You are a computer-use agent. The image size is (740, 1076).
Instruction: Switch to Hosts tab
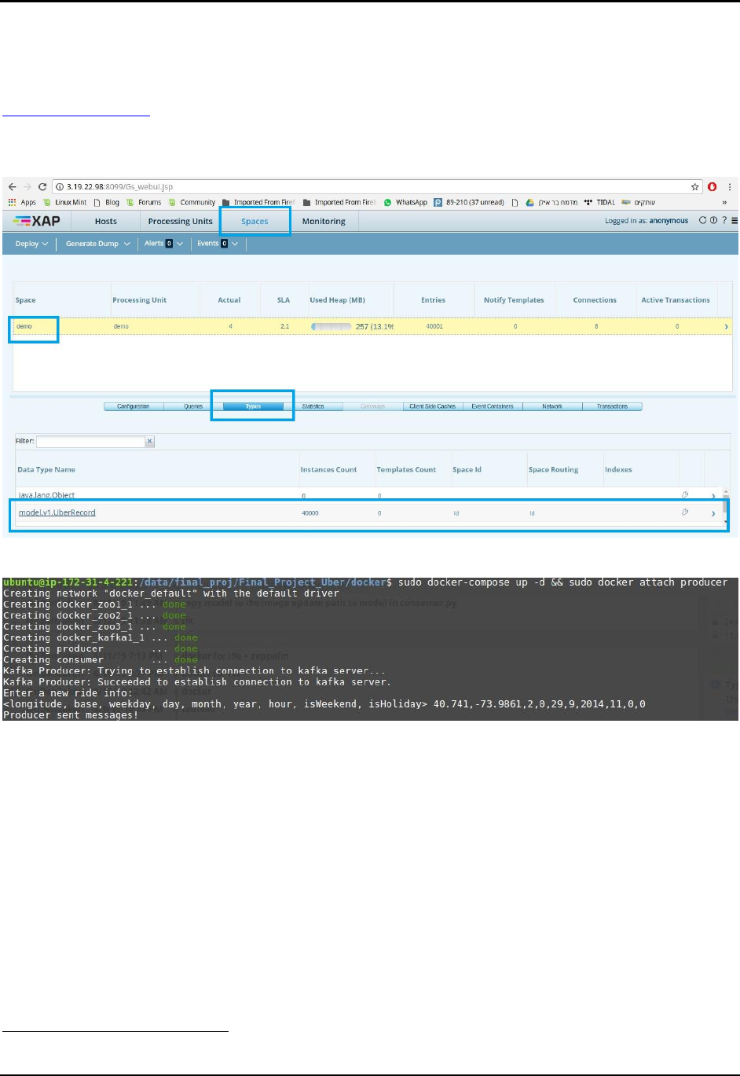point(106,222)
